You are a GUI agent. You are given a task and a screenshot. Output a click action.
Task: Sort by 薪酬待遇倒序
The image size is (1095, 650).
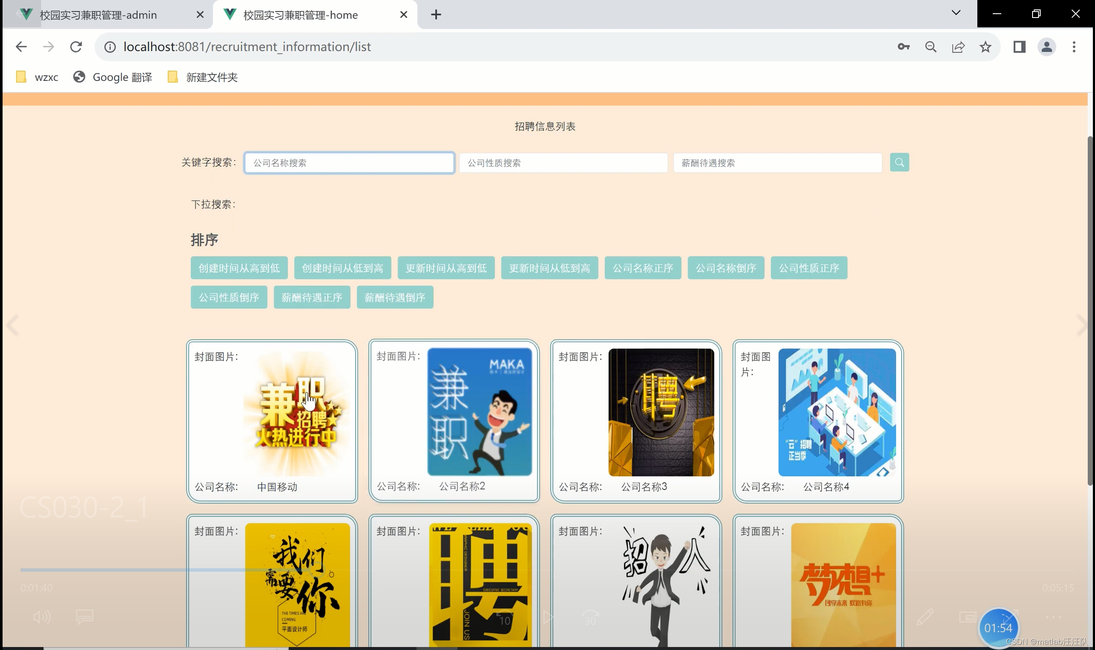[395, 297]
